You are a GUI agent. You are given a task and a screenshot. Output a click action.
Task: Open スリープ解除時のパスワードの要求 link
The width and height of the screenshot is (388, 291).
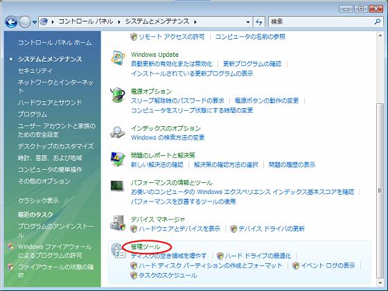click(x=177, y=100)
